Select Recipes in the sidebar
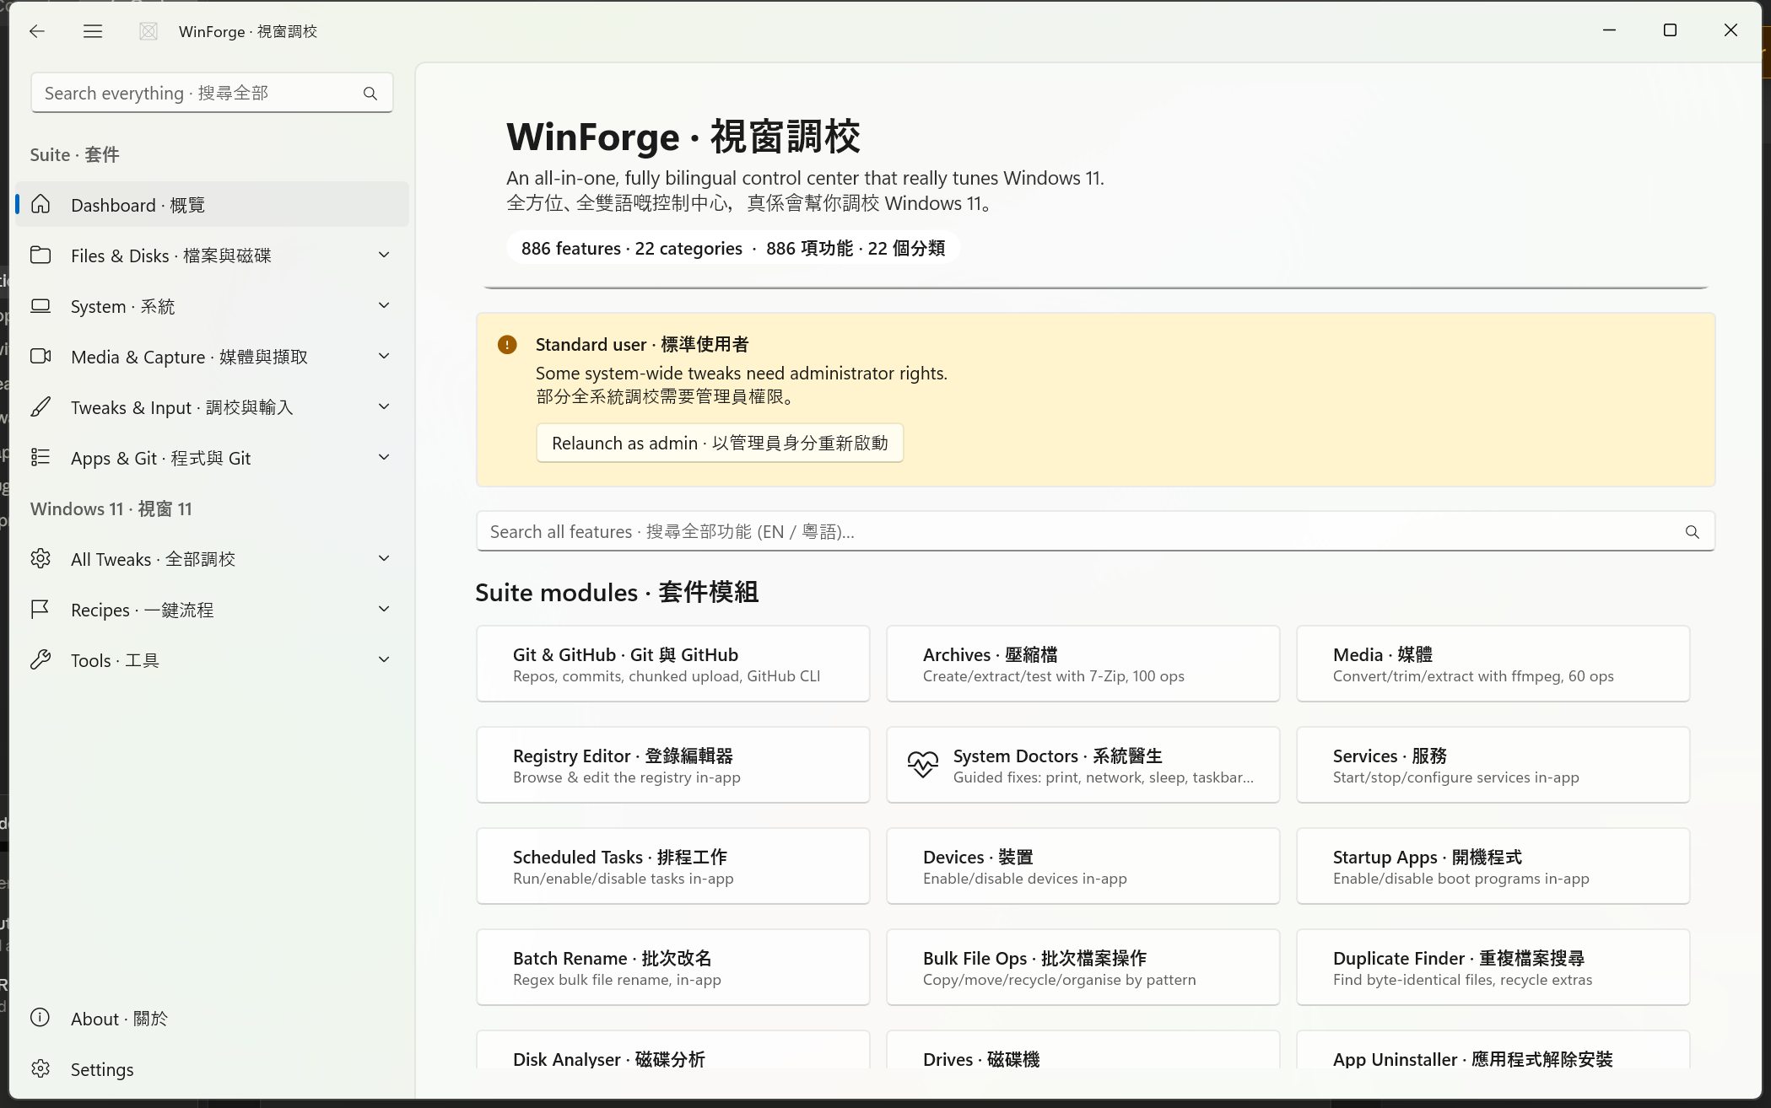 tap(212, 610)
